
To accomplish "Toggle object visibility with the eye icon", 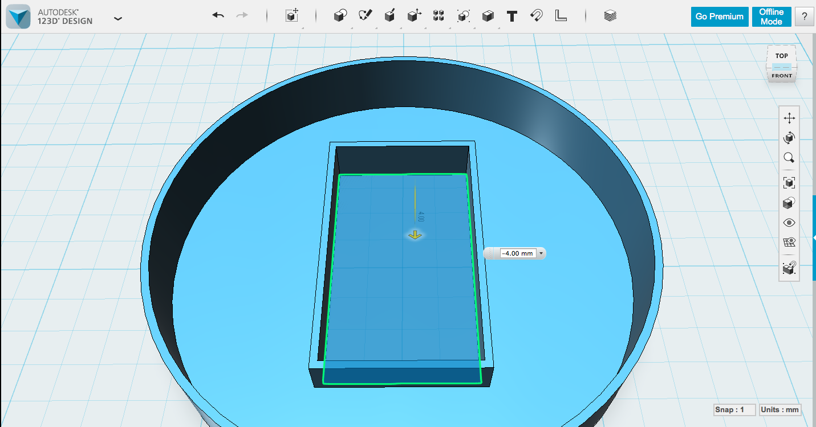I will [x=789, y=222].
